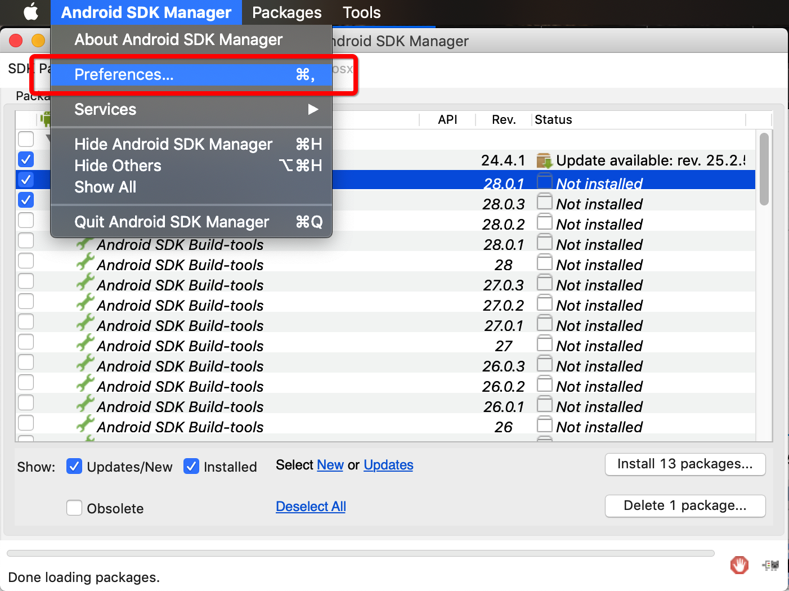Screen dimensions: 789x591
Task: Uncheck the checkbox for the rev 28.0.3 row
Action: point(26,200)
